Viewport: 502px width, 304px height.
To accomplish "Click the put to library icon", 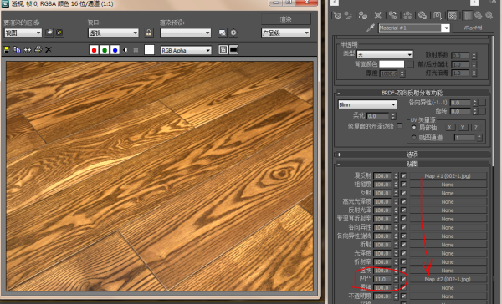I will point(423,15).
